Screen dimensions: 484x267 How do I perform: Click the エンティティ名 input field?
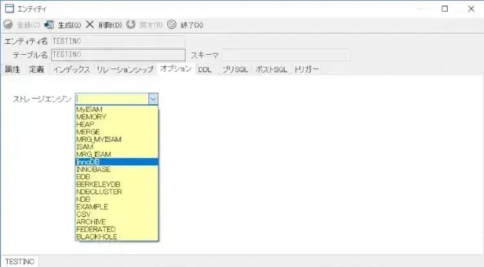pyautogui.click(x=118, y=41)
